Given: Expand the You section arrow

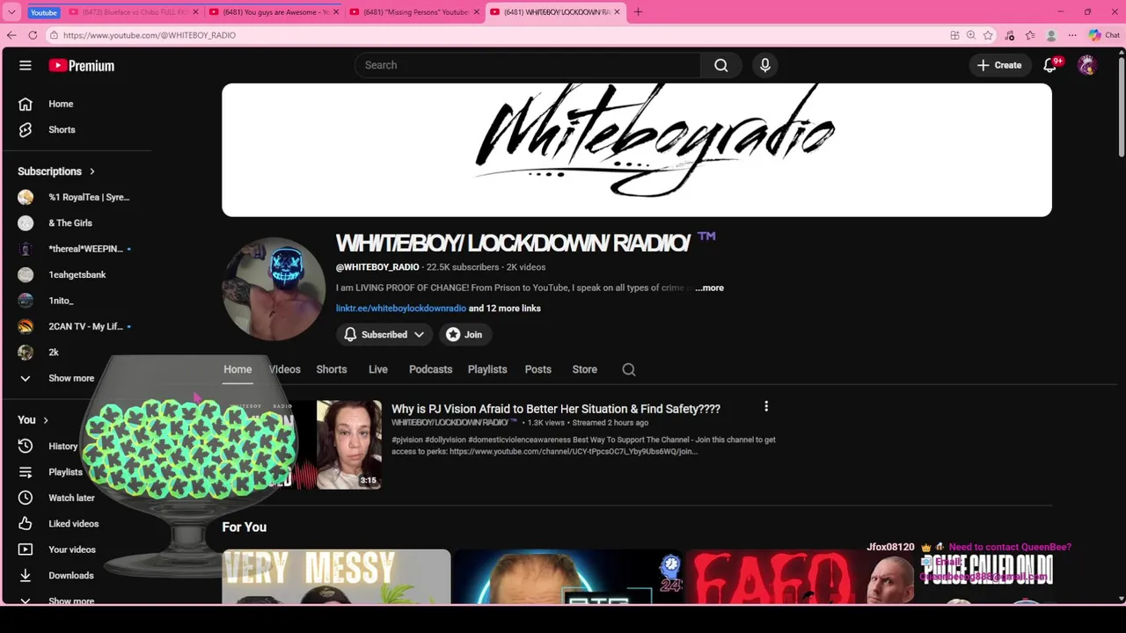Looking at the screenshot, I should pyautogui.click(x=46, y=420).
